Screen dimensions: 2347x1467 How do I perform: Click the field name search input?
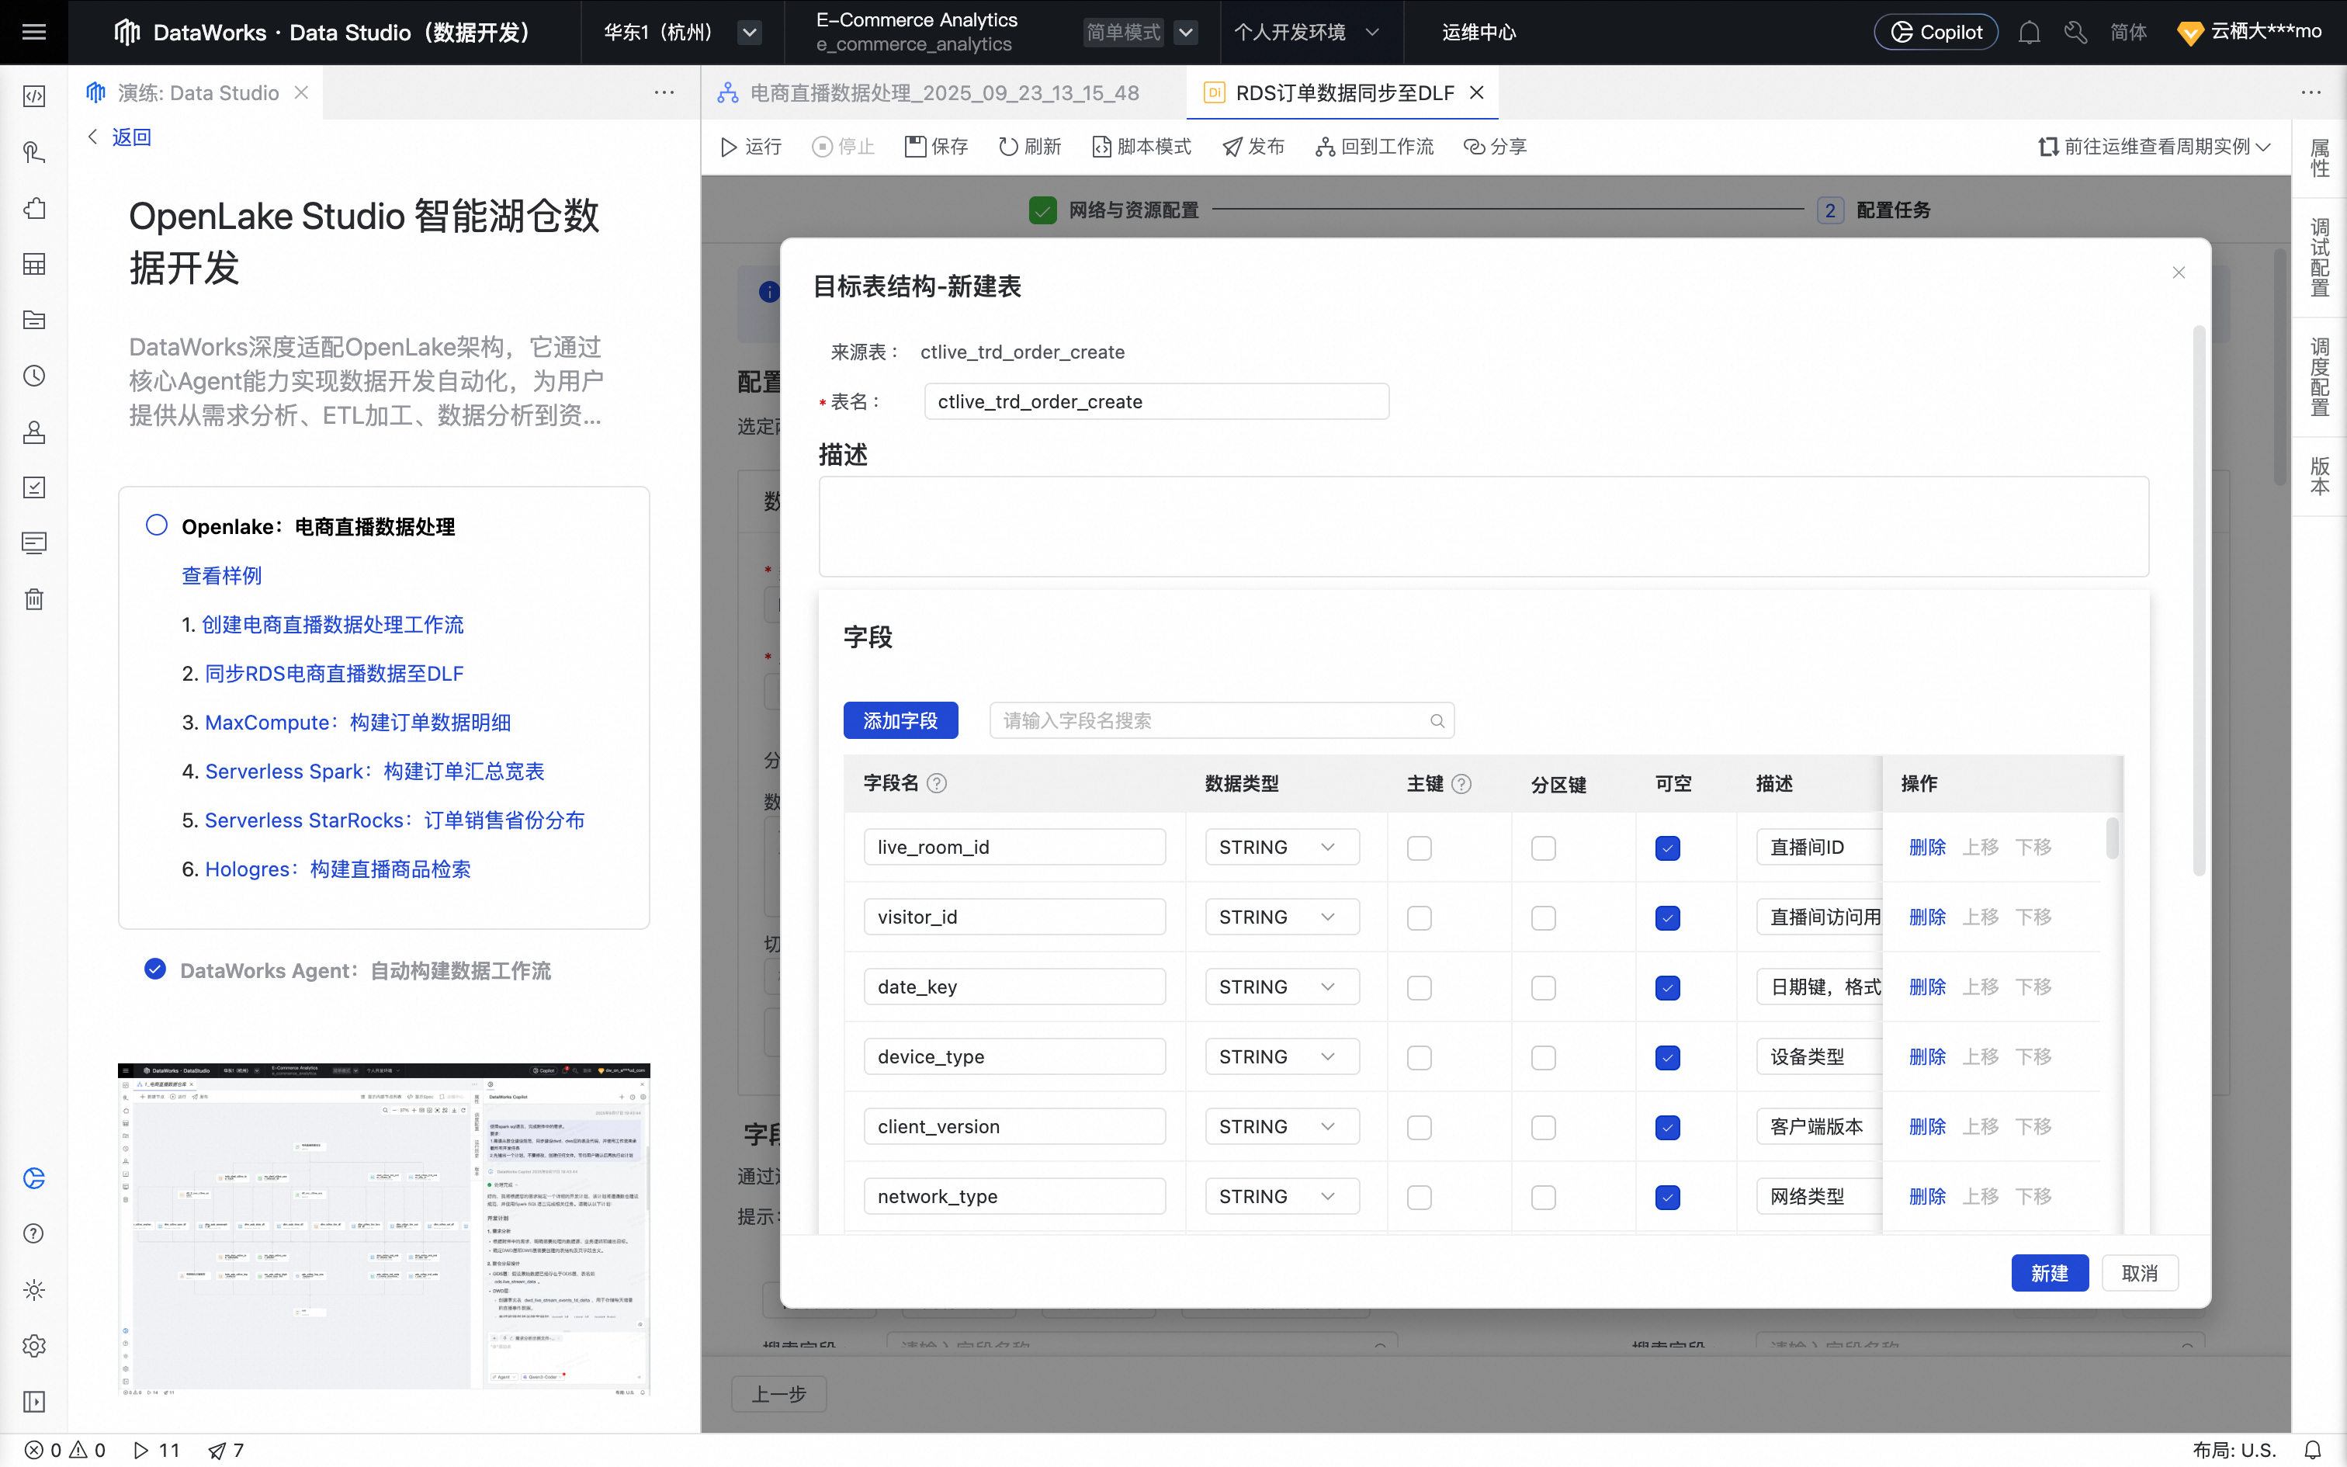click(1212, 721)
